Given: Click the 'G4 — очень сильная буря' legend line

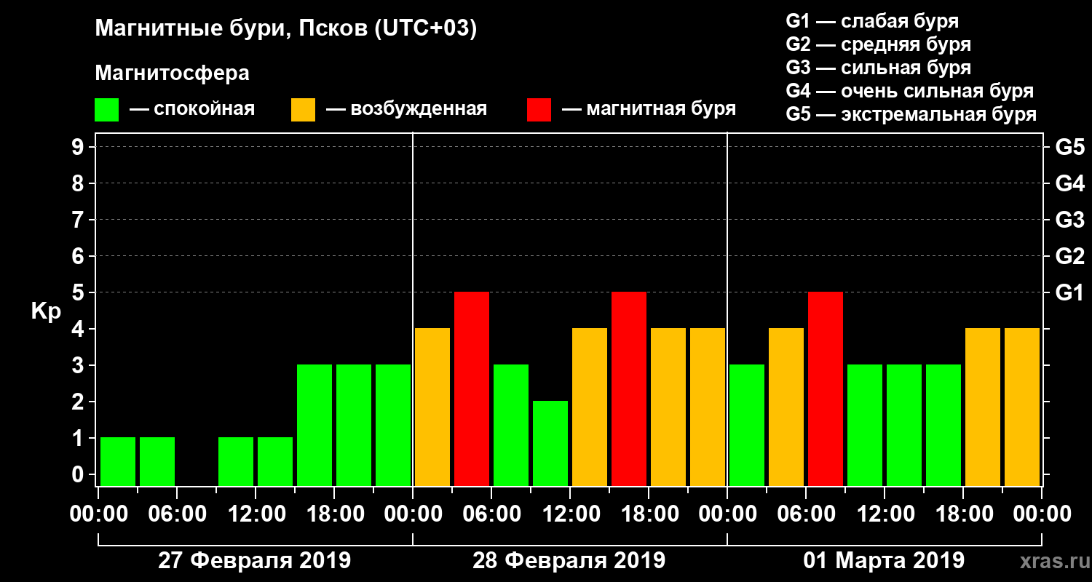Looking at the screenshot, I should [x=910, y=91].
